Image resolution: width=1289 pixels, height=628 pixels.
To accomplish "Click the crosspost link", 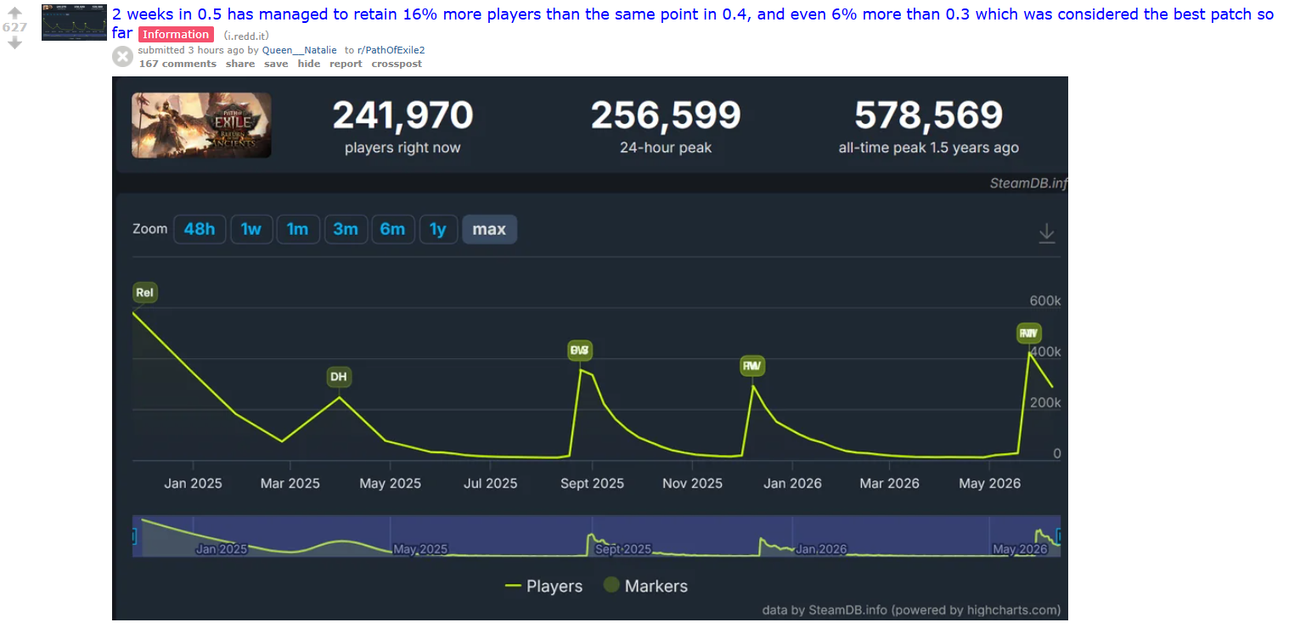I will click(397, 64).
